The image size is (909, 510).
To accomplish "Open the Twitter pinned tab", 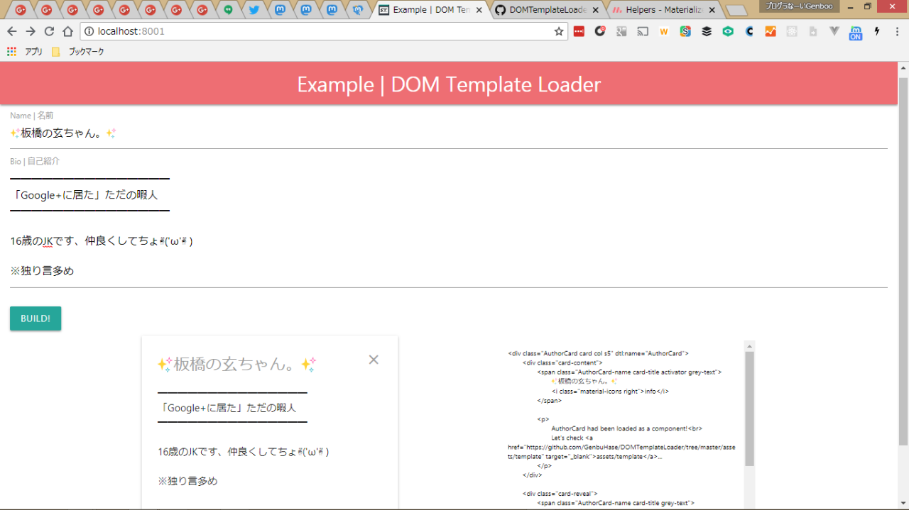I will click(254, 10).
